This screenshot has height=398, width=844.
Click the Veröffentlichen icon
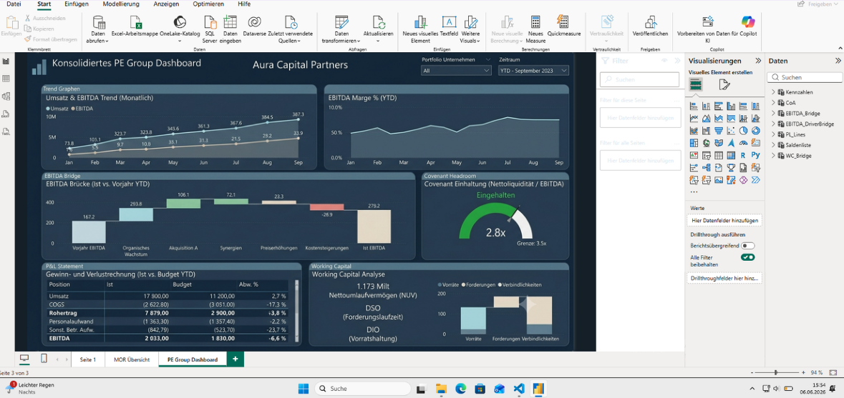point(650,22)
